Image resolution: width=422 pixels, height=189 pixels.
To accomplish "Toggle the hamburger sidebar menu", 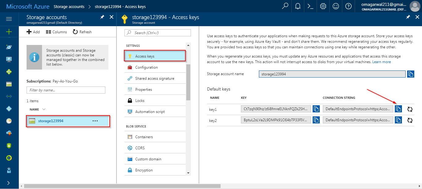I will tap(9, 19).
